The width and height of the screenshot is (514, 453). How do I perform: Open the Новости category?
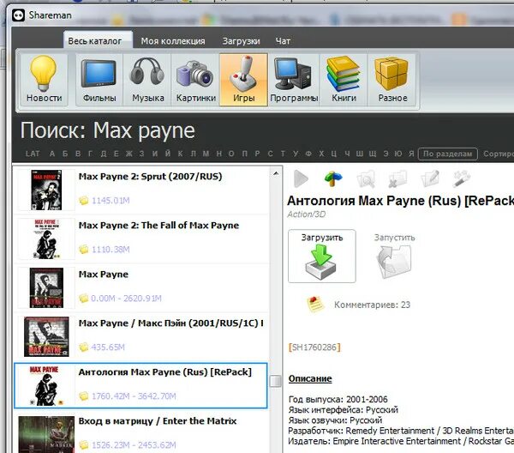click(44, 80)
